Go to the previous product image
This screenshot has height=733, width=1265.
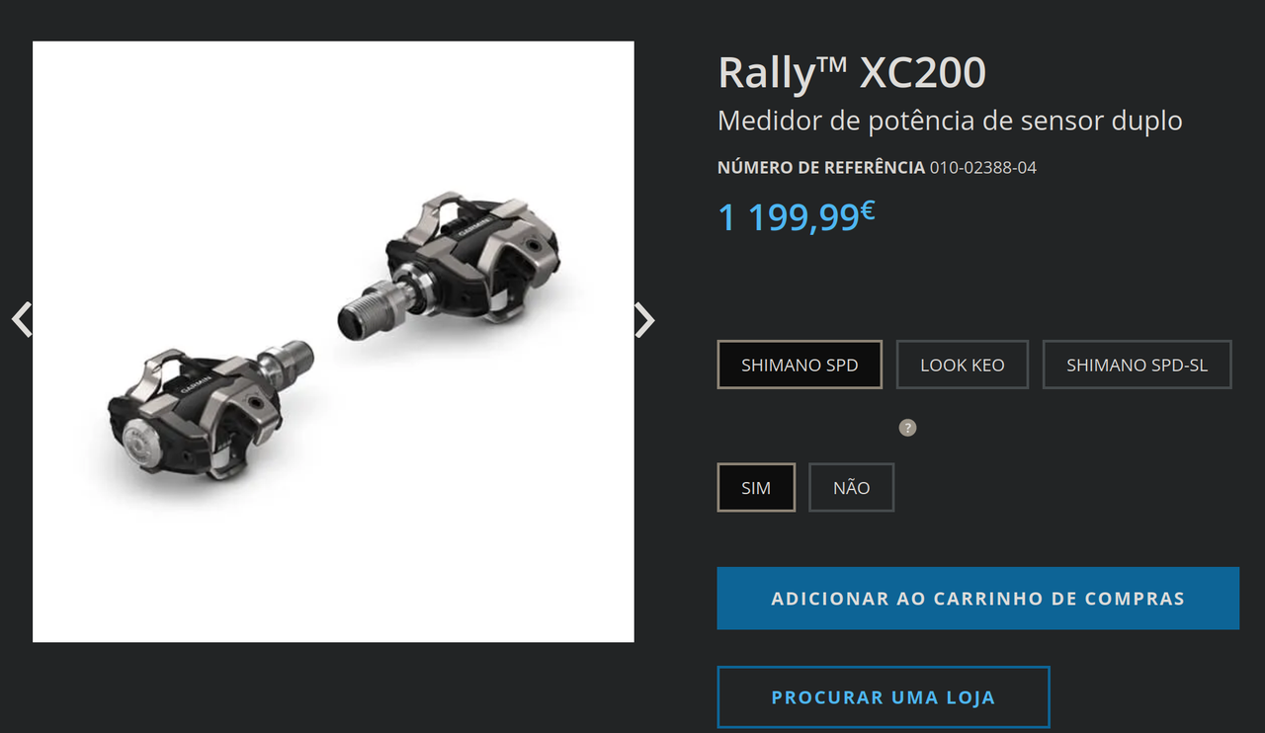(22, 320)
